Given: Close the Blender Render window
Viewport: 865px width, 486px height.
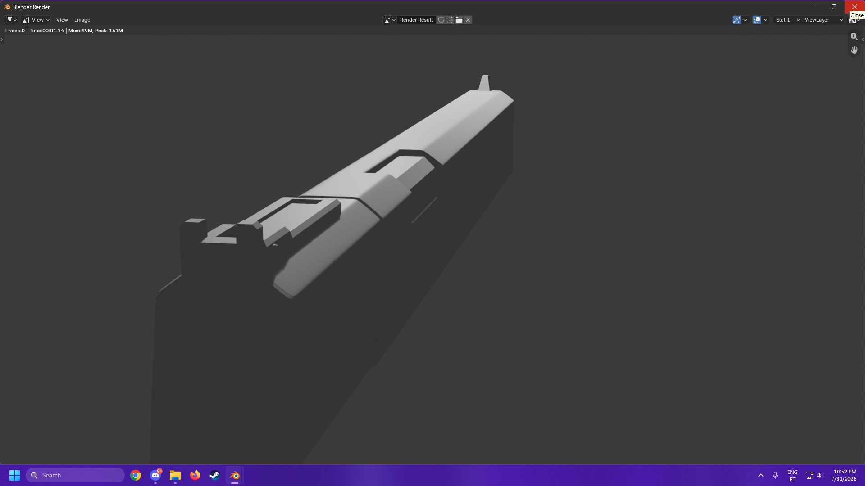Looking at the screenshot, I should (x=855, y=7).
